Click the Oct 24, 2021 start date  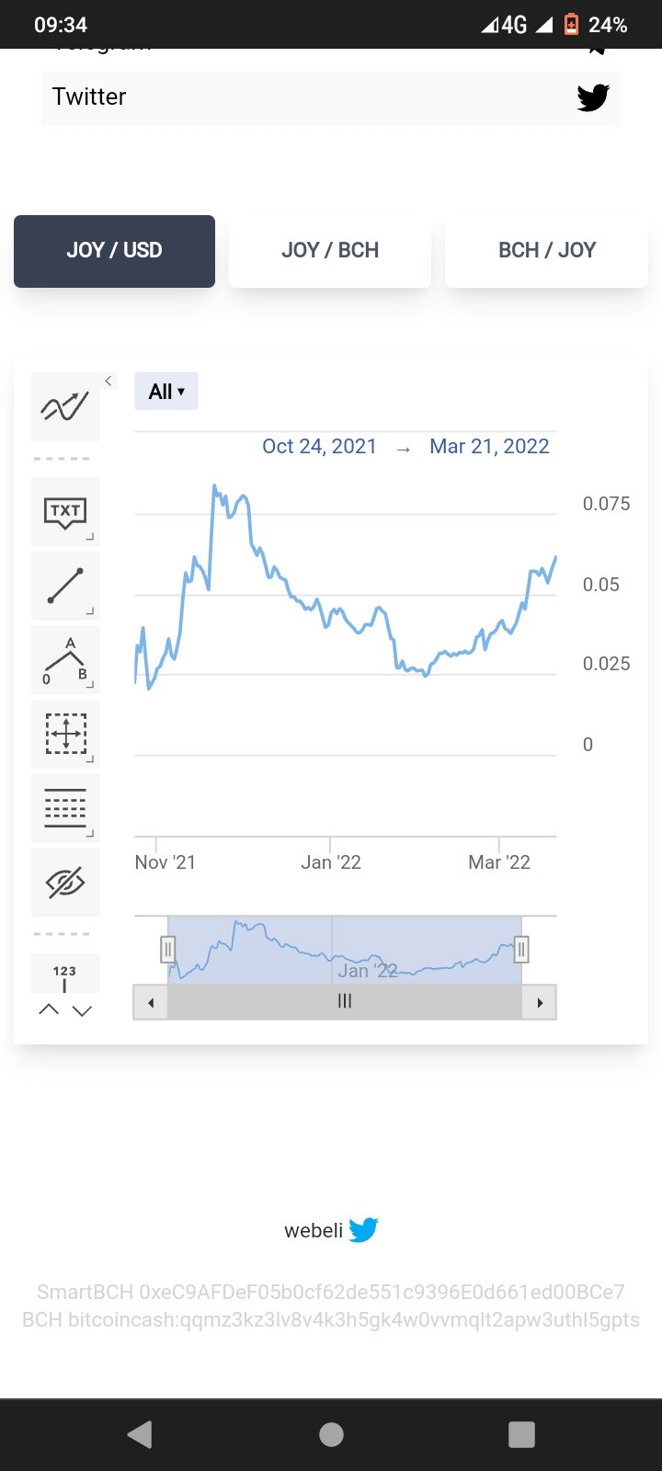[x=319, y=447]
